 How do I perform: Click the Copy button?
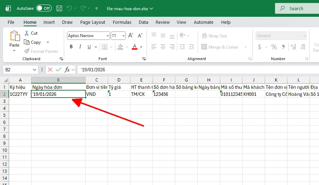[33, 42]
